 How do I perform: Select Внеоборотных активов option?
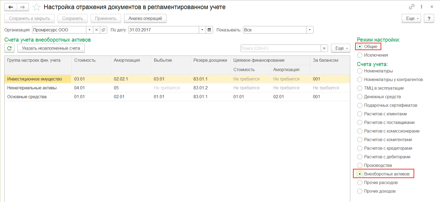click(x=360, y=174)
